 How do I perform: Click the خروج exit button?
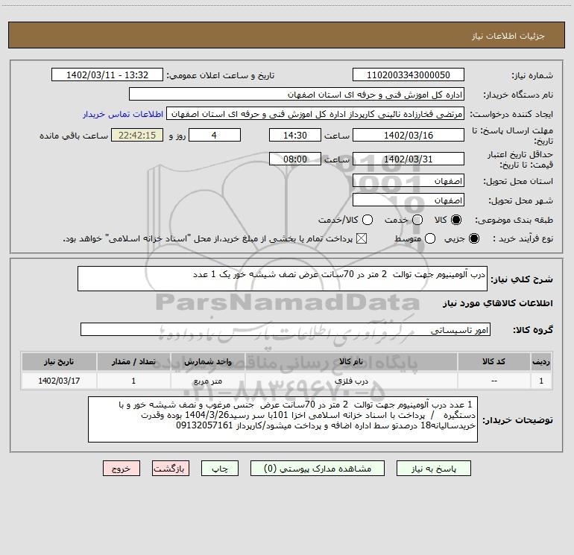tap(122, 469)
